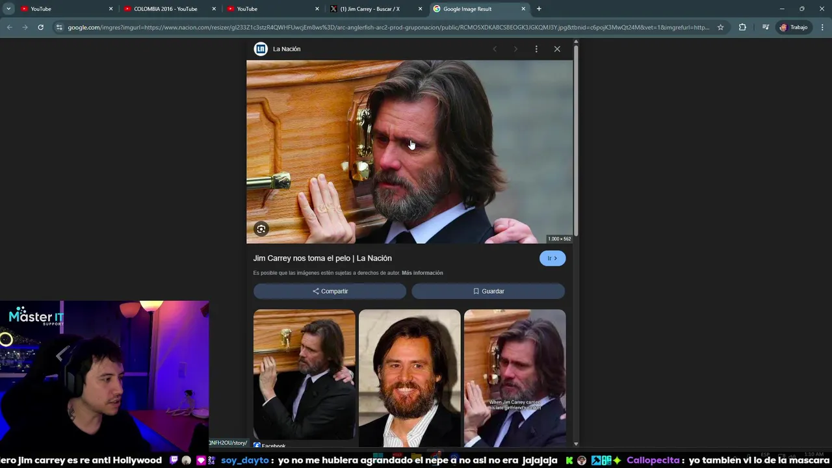
Task: Open the large Jim Carrey preview image
Action: tap(409, 152)
